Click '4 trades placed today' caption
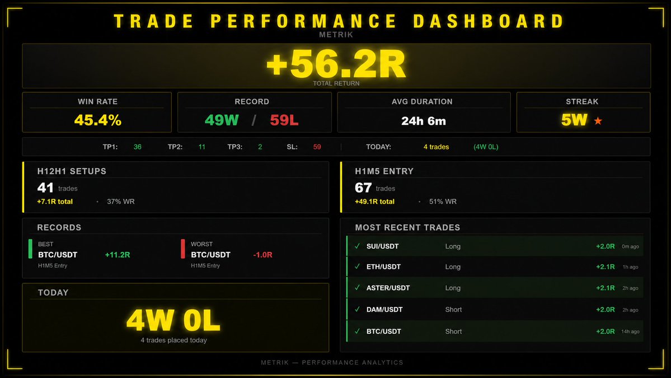This screenshot has width=671, height=378. [173, 340]
